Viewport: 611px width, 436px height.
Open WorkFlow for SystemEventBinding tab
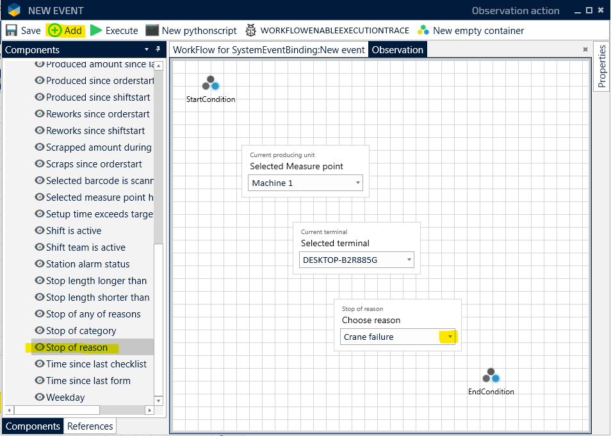pyautogui.click(x=268, y=50)
